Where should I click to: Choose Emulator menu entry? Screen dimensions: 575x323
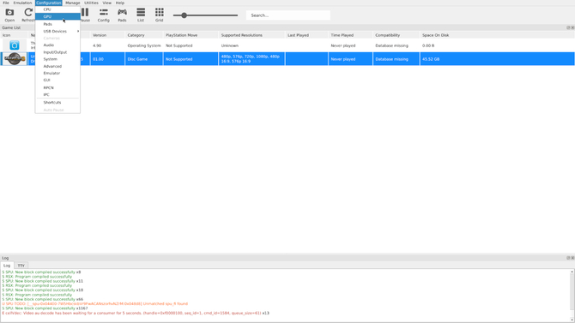pyautogui.click(x=57, y=73)
